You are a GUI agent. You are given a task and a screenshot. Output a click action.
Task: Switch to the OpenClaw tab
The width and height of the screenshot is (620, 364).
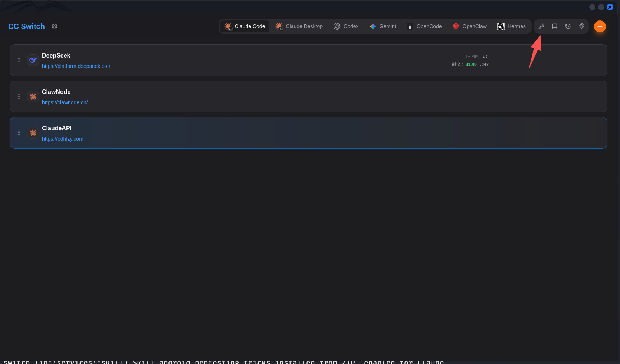tap(470, 26)
